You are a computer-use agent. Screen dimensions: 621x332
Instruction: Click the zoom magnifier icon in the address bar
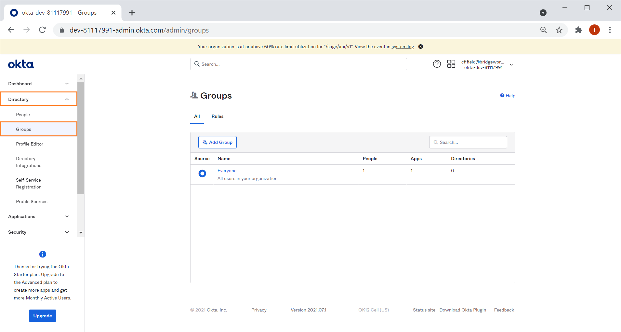[x=544, y=30]
